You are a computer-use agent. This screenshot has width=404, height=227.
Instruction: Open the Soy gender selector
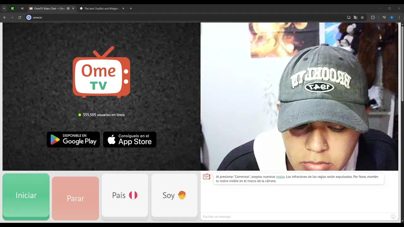[174, 196]
